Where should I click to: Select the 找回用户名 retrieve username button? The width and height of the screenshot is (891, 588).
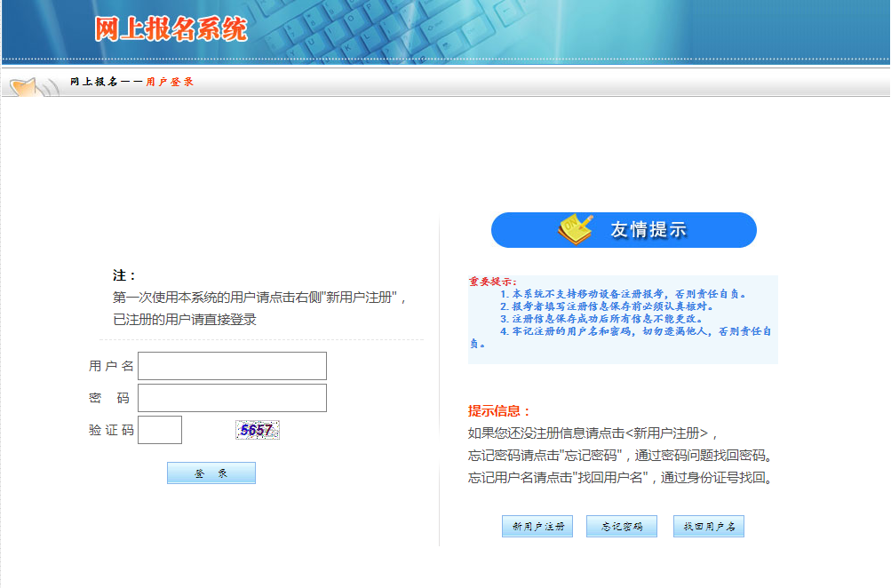[708, 527]
